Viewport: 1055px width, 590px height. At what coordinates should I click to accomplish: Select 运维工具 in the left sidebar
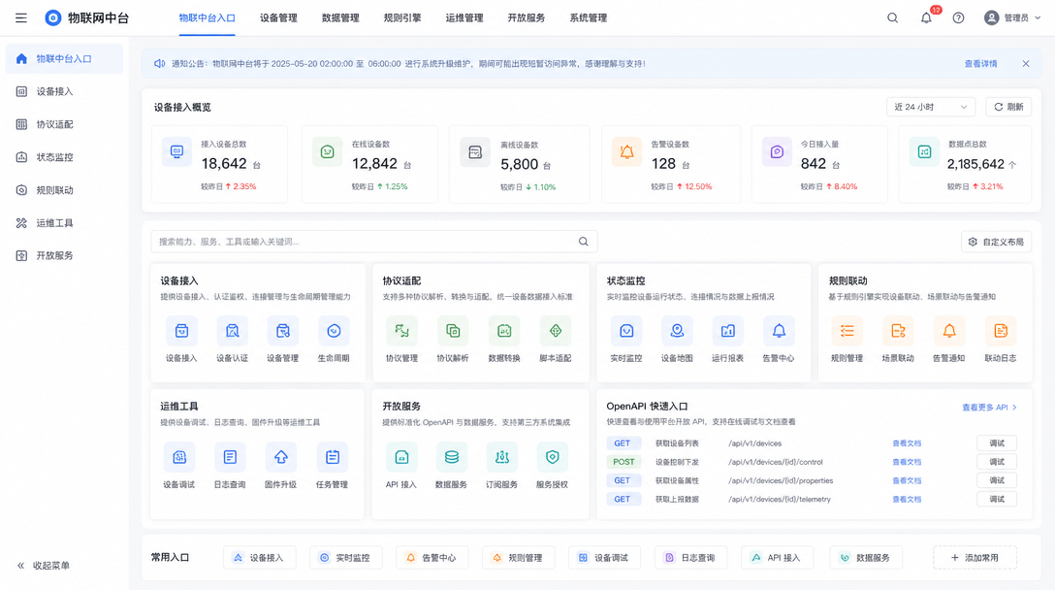point(64,223)
